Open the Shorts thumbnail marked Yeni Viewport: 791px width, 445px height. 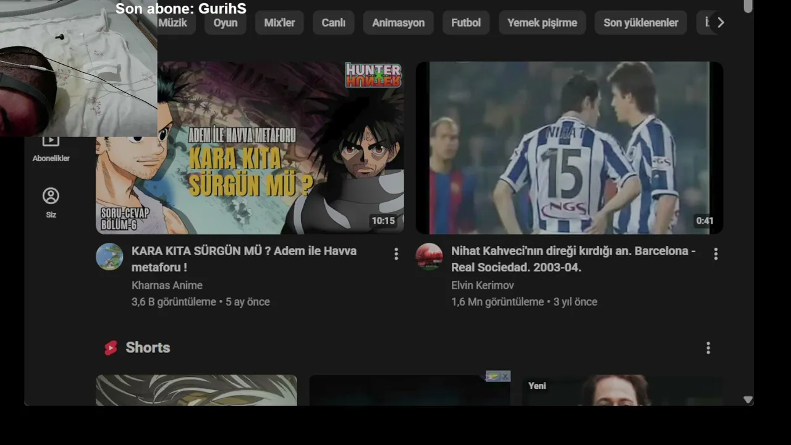622,391
